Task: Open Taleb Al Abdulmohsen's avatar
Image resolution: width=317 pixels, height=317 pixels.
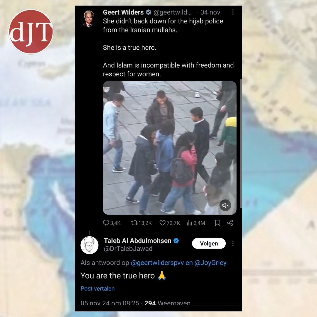Action: pos(89,245)
